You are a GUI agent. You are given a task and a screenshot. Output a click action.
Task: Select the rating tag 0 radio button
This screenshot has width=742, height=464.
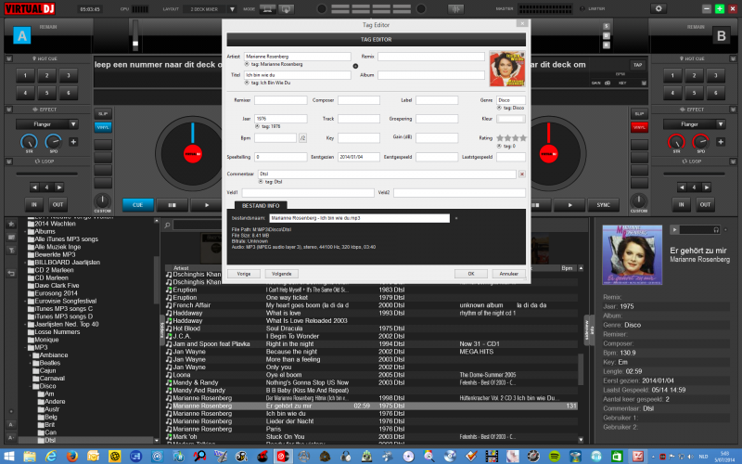coord(499,147)
